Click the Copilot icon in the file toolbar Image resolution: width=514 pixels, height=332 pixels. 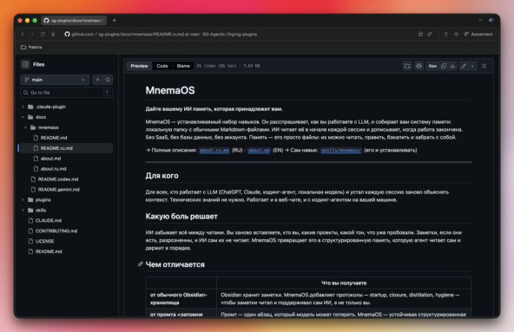[x=418, y=66]
